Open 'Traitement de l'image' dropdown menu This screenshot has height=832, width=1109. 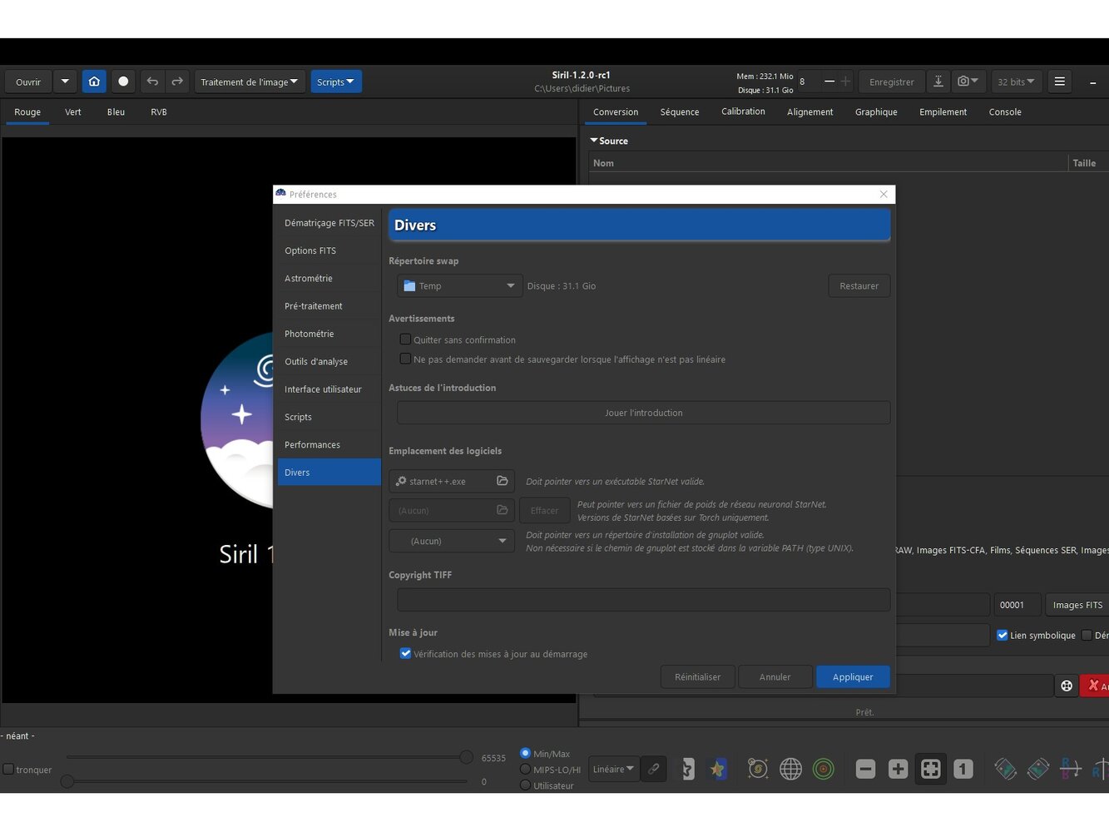coord(249,82)
